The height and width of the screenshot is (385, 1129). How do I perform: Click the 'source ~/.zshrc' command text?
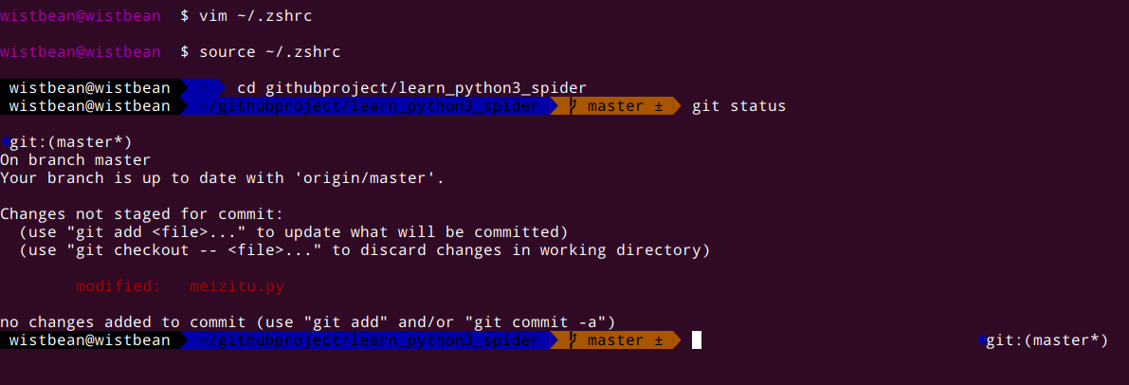pos(270,52)
